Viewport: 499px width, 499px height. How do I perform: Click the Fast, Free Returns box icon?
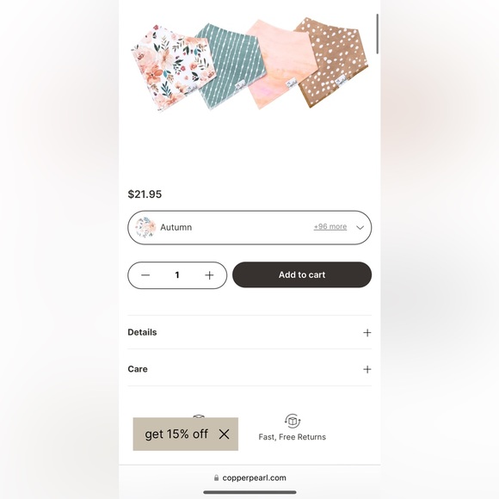(x=293, y=421)
